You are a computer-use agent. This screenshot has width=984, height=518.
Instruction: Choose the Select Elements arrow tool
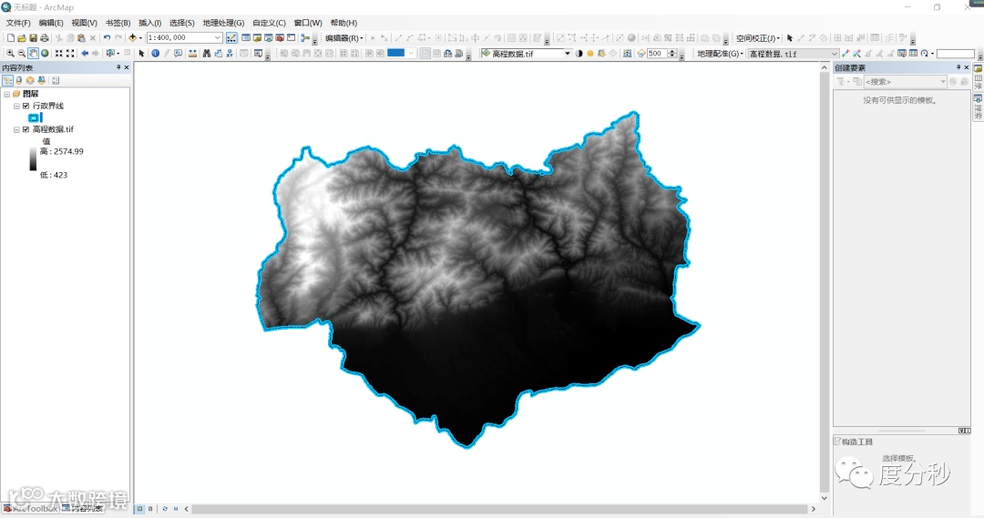tap(142, 54)
